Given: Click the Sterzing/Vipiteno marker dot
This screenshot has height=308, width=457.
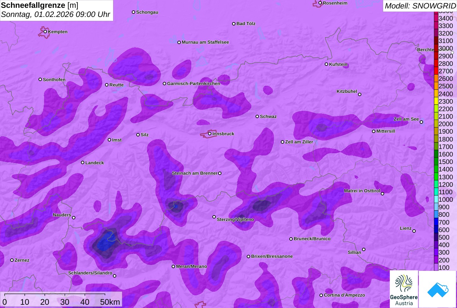Looking at the screenshot, I should pos(214,217).
